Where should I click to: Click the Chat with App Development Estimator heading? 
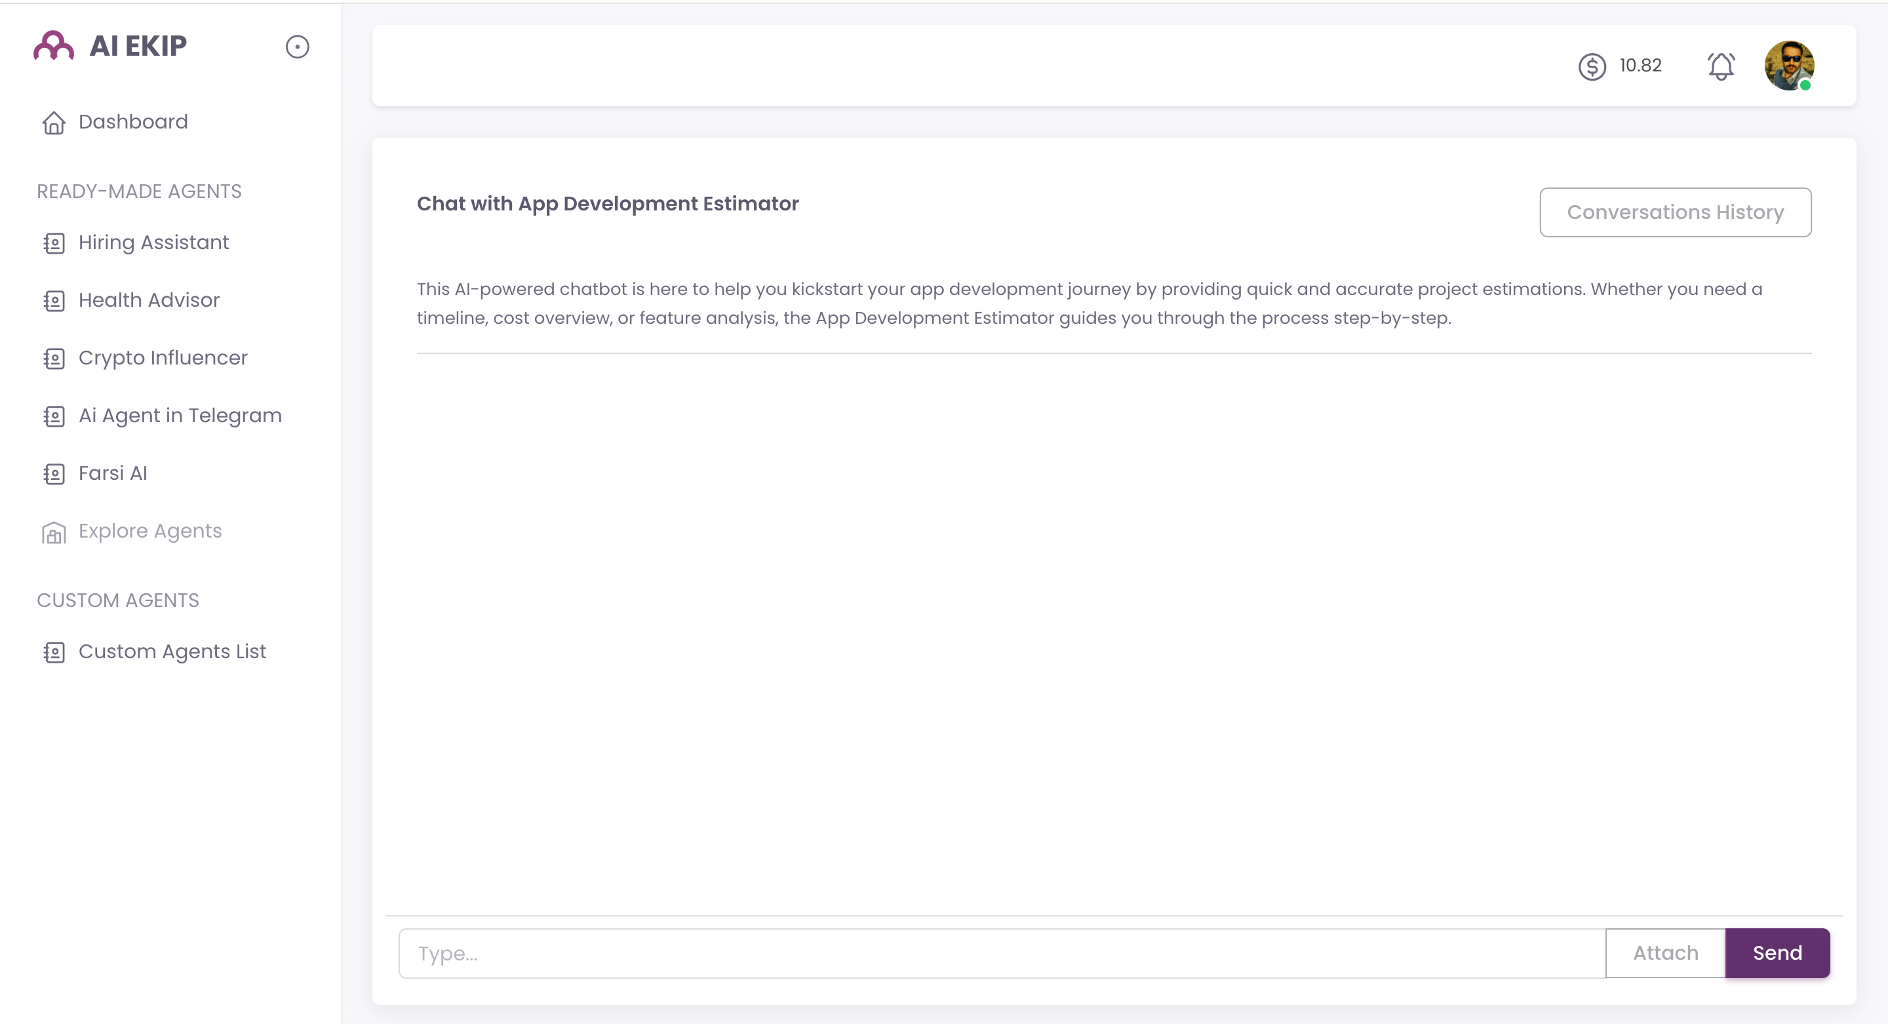click(608, 204)
